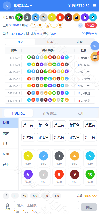
Task: Pick light gray number 7 betting ball
Action: point(44,174)
